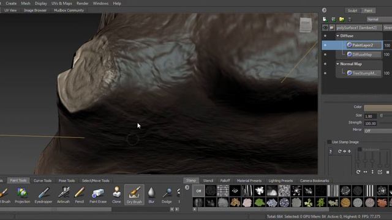Click the round arrow button left of stamps

click(187, 188)
